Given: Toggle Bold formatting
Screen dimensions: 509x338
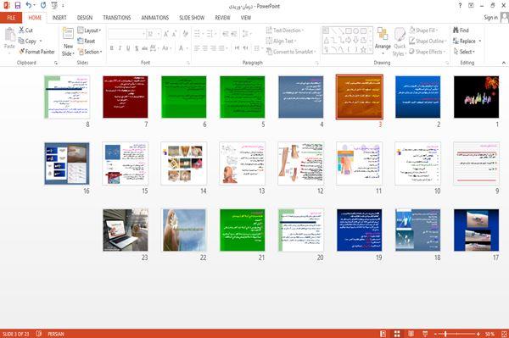Looking at the screenshot, I should pos(112,48).
